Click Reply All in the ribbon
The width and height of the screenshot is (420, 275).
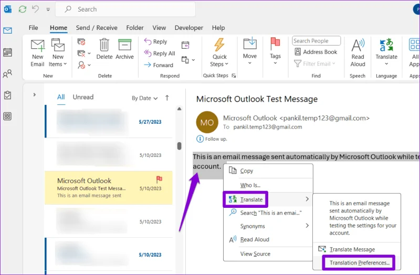point(160,54)
